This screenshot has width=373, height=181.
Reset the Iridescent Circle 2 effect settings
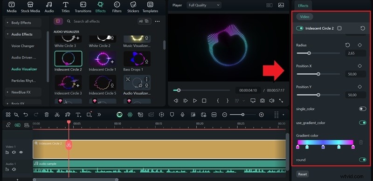[363, 28]
